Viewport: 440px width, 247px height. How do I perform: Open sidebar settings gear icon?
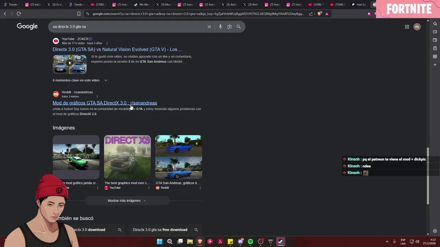435,231
